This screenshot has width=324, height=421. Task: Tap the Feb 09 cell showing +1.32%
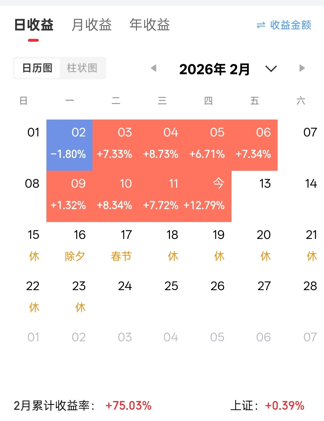coord(69,196)
